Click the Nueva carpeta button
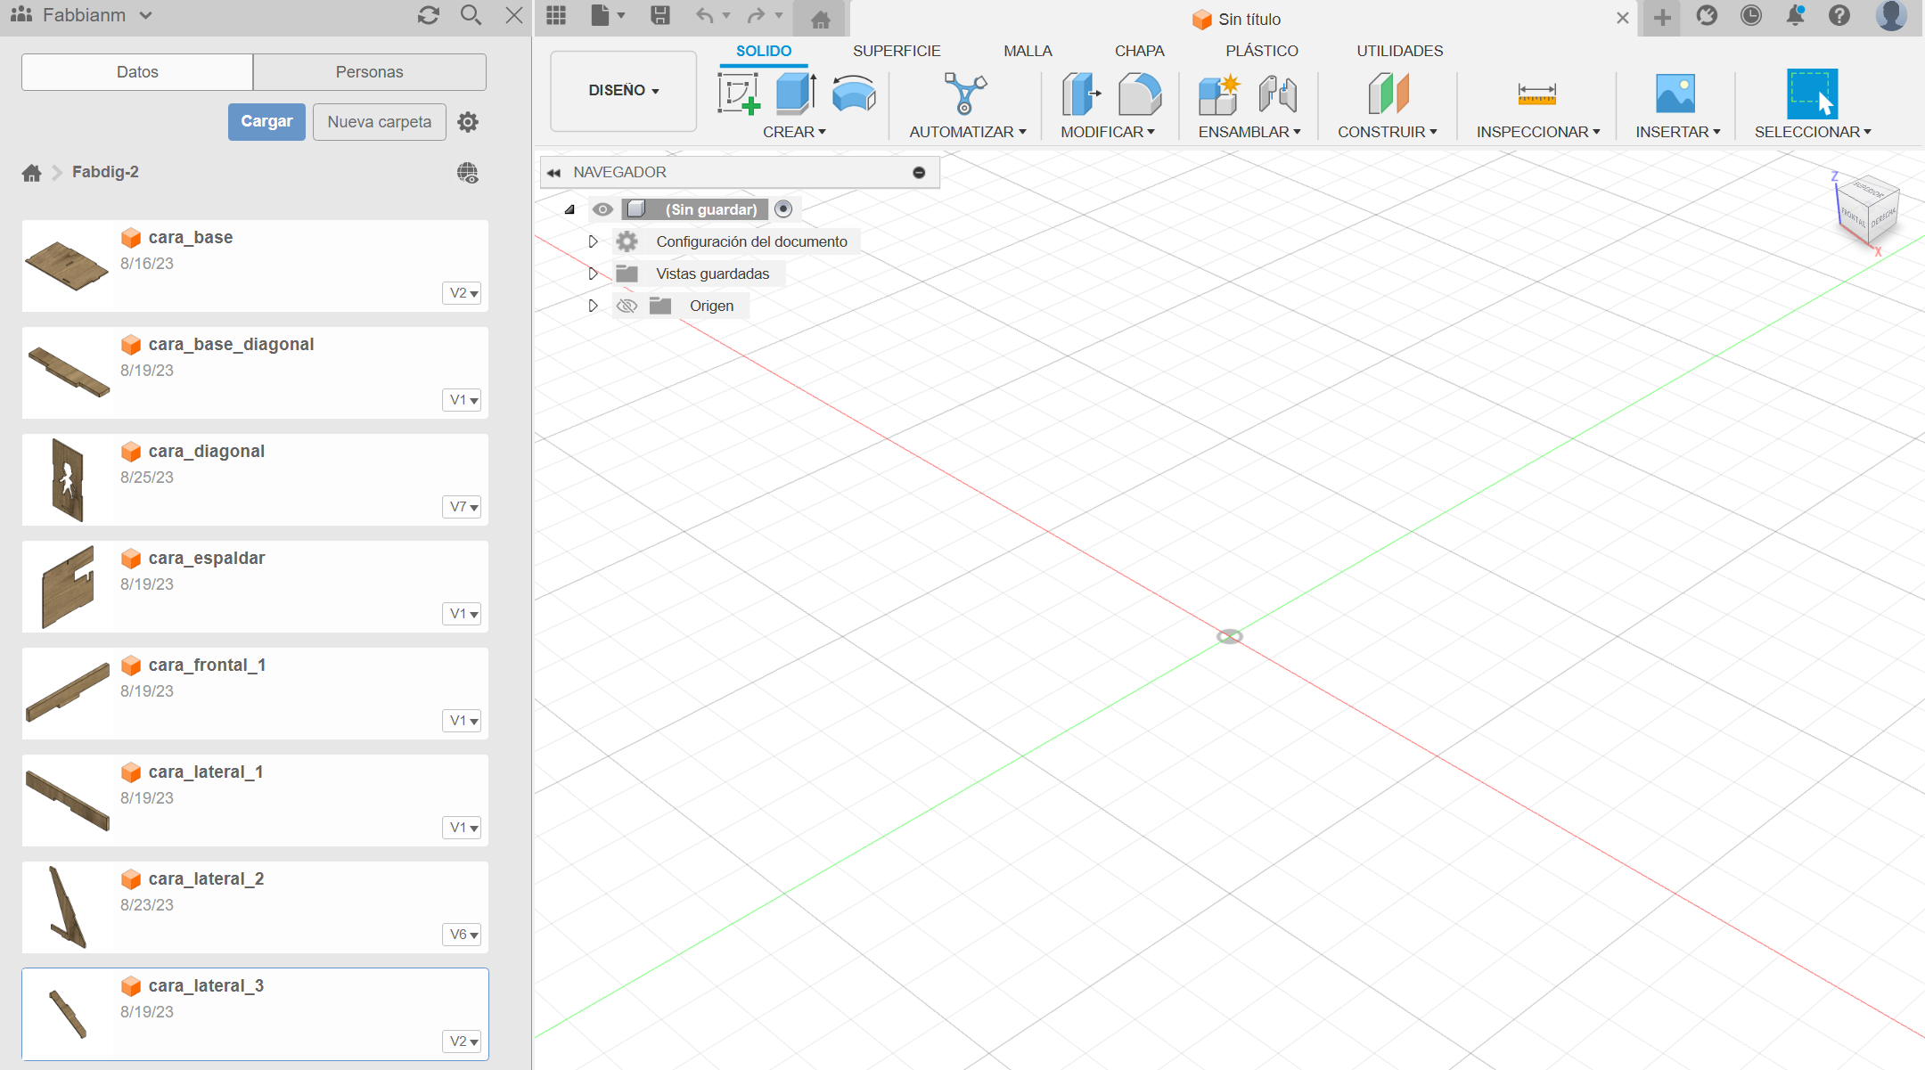 379,122
